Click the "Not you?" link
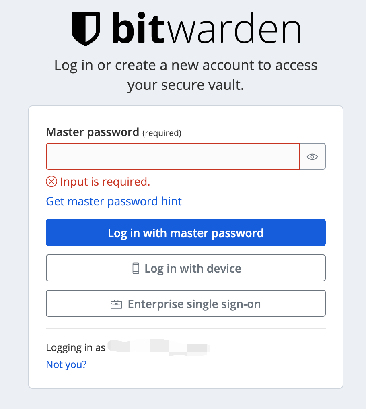 [66, 364]
